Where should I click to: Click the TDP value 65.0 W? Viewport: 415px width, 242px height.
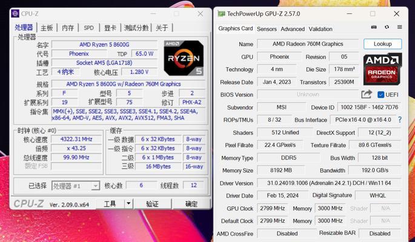144,54
